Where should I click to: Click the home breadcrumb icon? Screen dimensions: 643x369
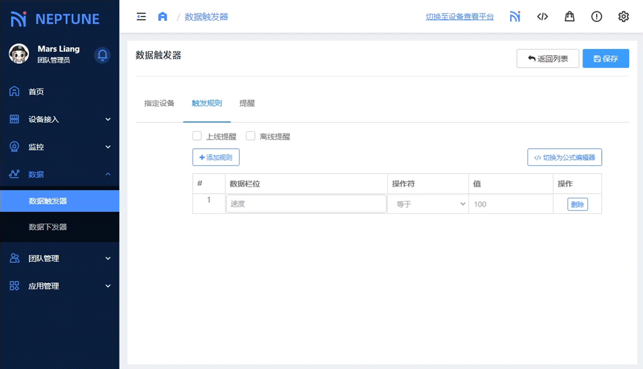[162, 17]
